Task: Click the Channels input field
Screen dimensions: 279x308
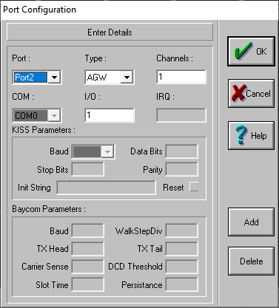Action: tap(181, 77)
